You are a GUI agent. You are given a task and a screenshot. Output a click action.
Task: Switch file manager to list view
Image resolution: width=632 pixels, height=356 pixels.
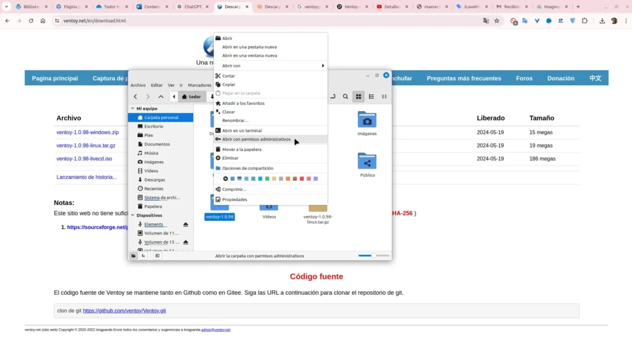(x=371, y=97)
